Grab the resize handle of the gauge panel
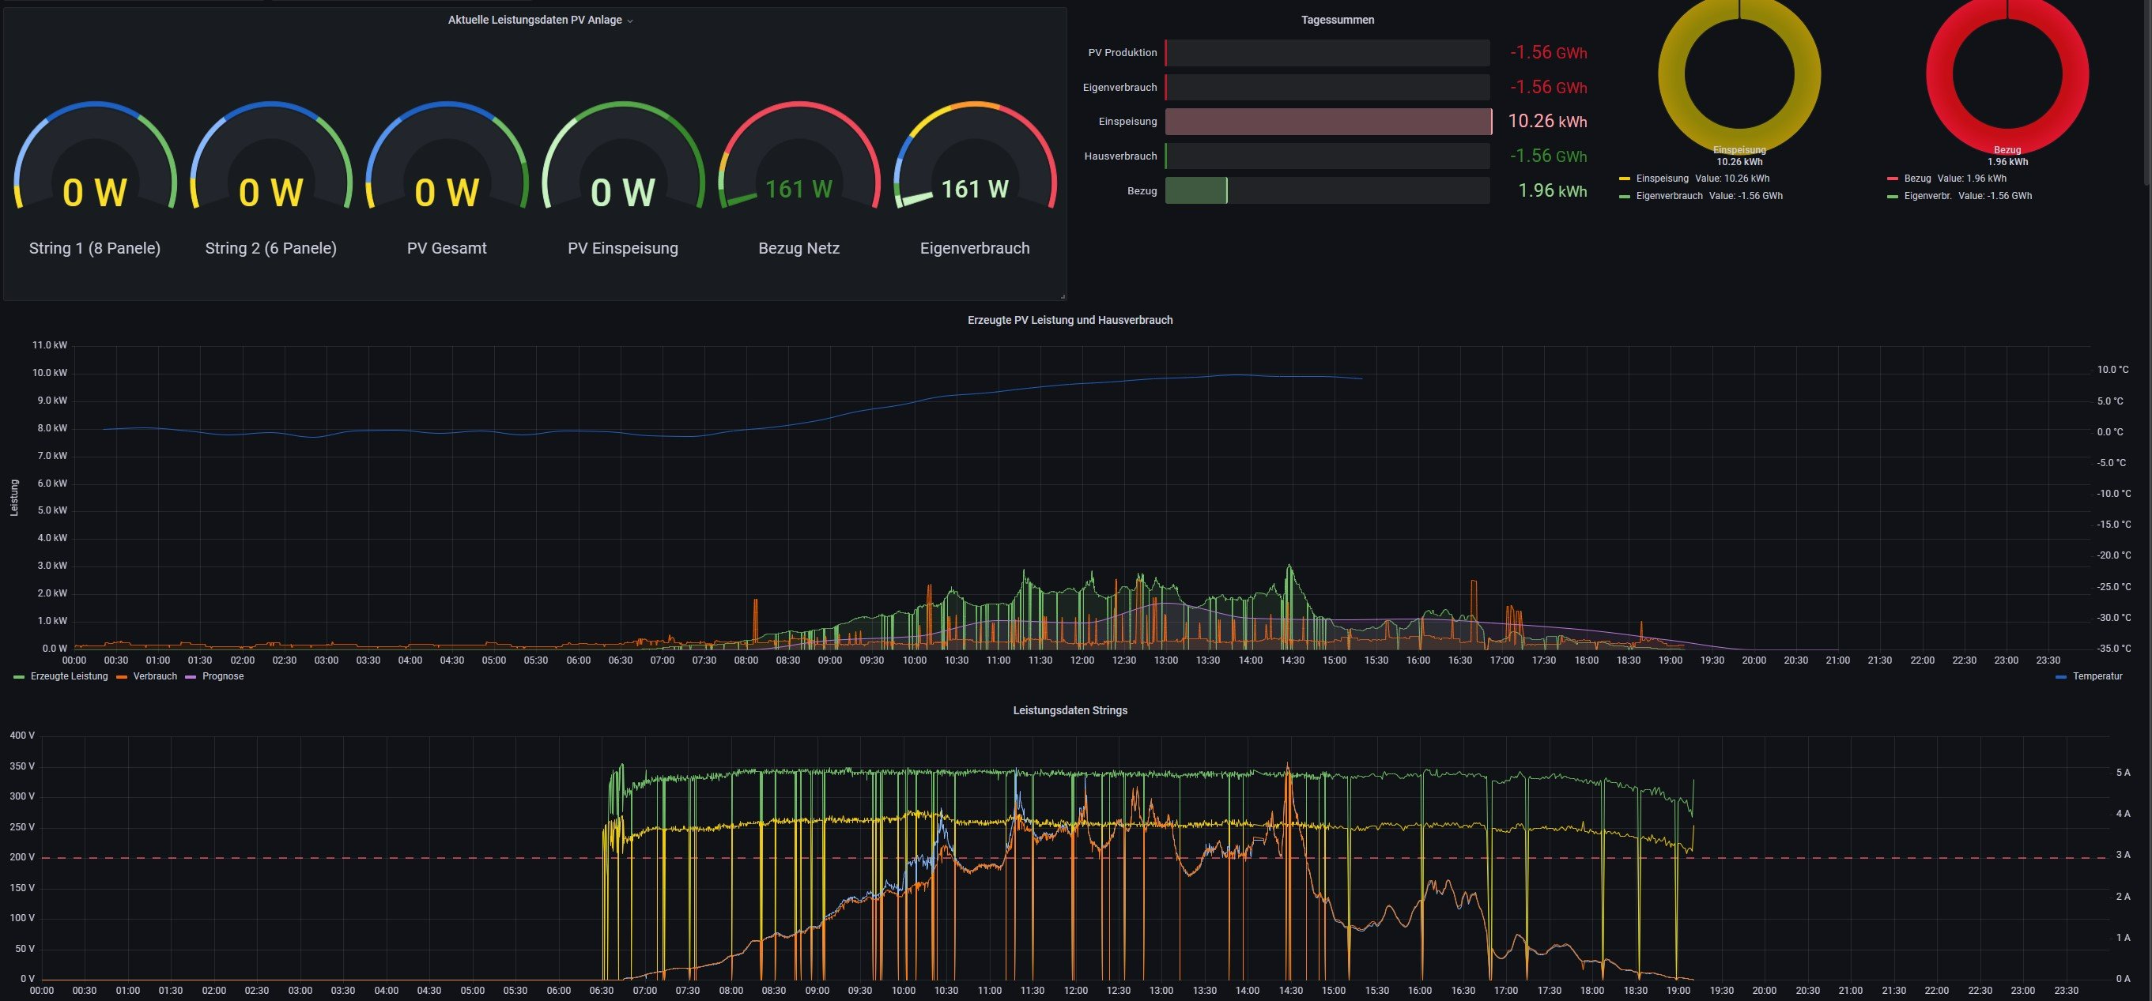2152x1001 pixels. (1062, 295)
